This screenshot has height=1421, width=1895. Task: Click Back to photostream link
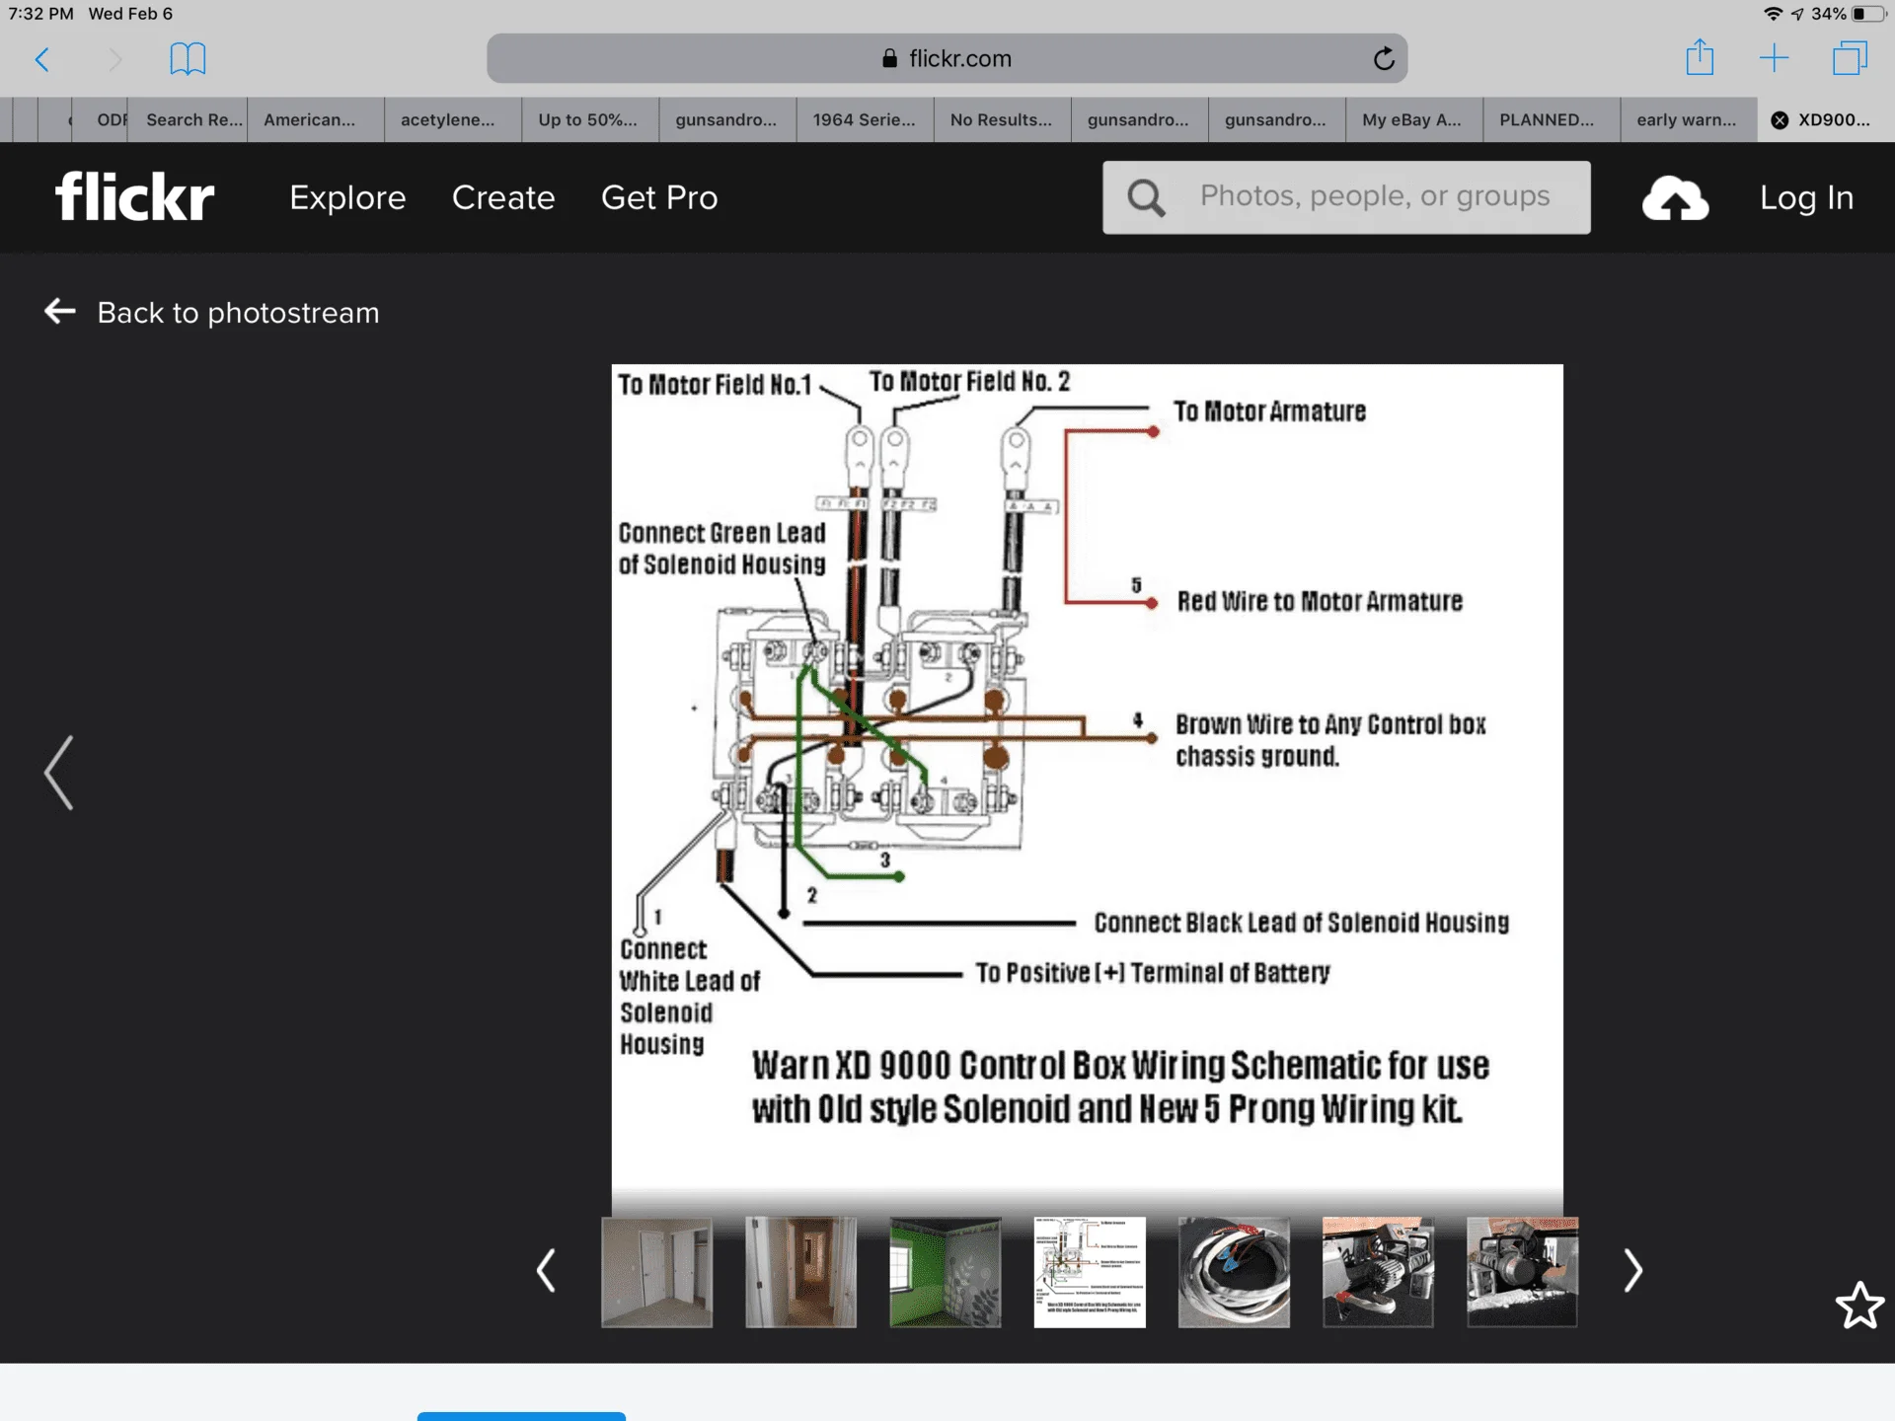[x=238, y=313]
